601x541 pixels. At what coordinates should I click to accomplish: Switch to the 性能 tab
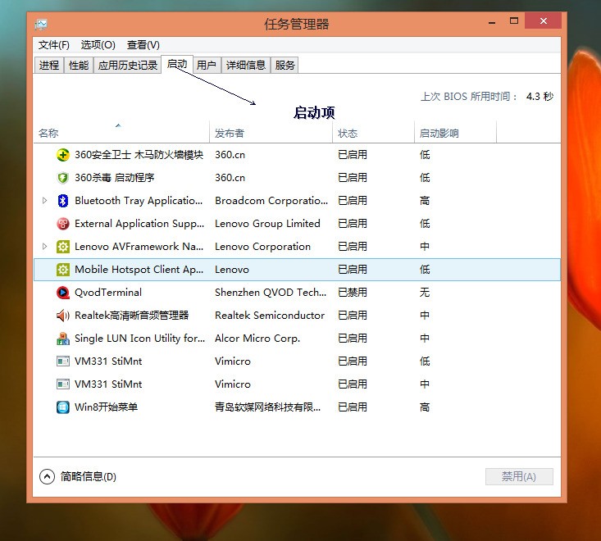(79, 66)
